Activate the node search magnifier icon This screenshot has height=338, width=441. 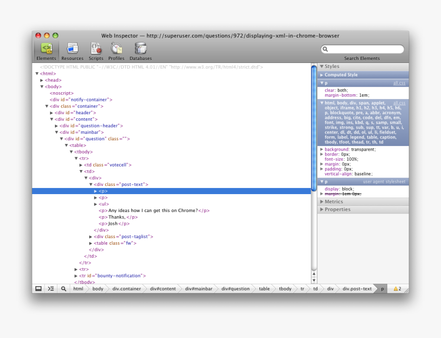point(63,288)
